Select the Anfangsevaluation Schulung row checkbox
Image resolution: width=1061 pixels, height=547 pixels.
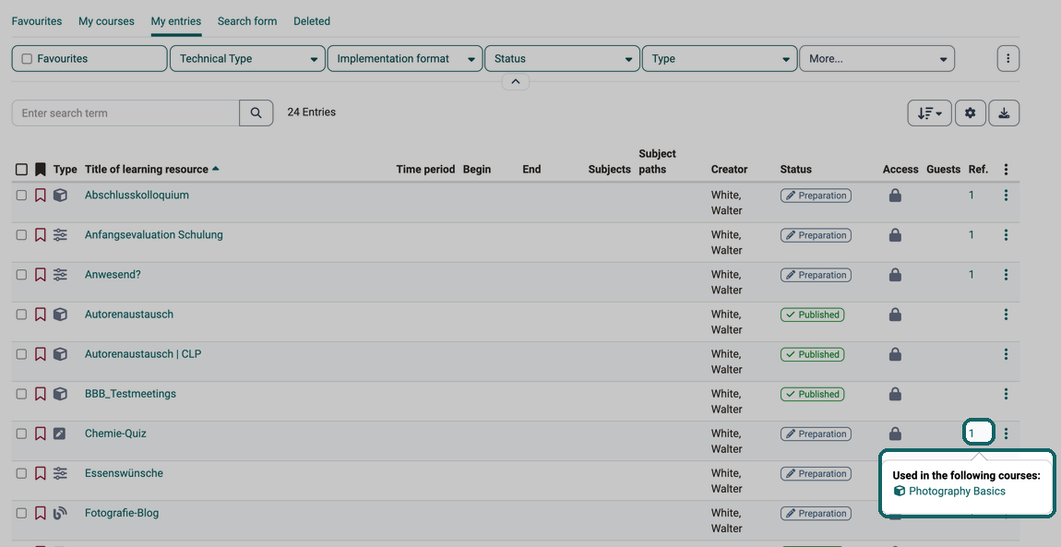[x=21, y=235]
